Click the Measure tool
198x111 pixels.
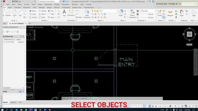pyautogui.click(x=170, y=13)
